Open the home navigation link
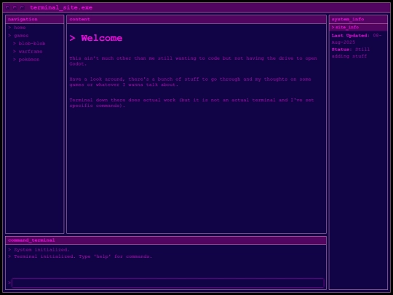Image resolution: width=393 pixels, height=295 pixels. pyautogui.click(x=20, y=28)
